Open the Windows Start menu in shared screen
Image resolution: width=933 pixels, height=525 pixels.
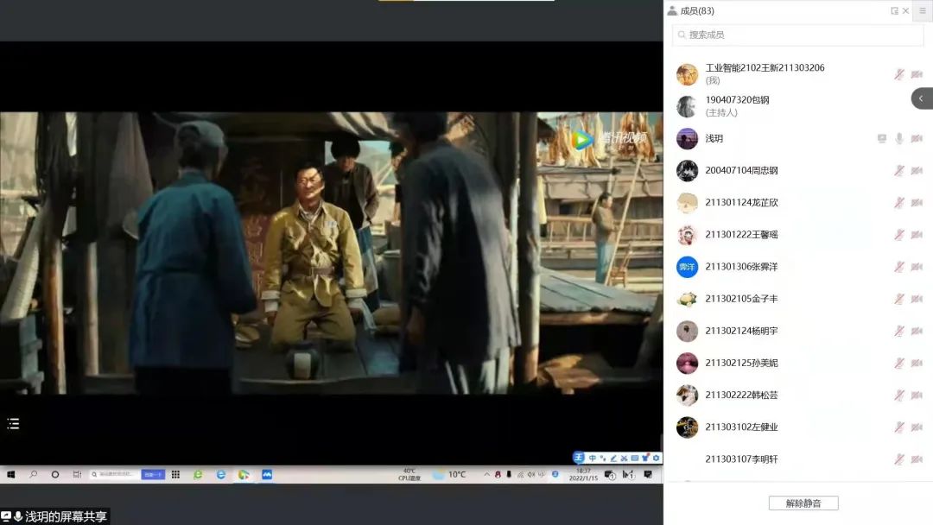[x=10, y=474]
